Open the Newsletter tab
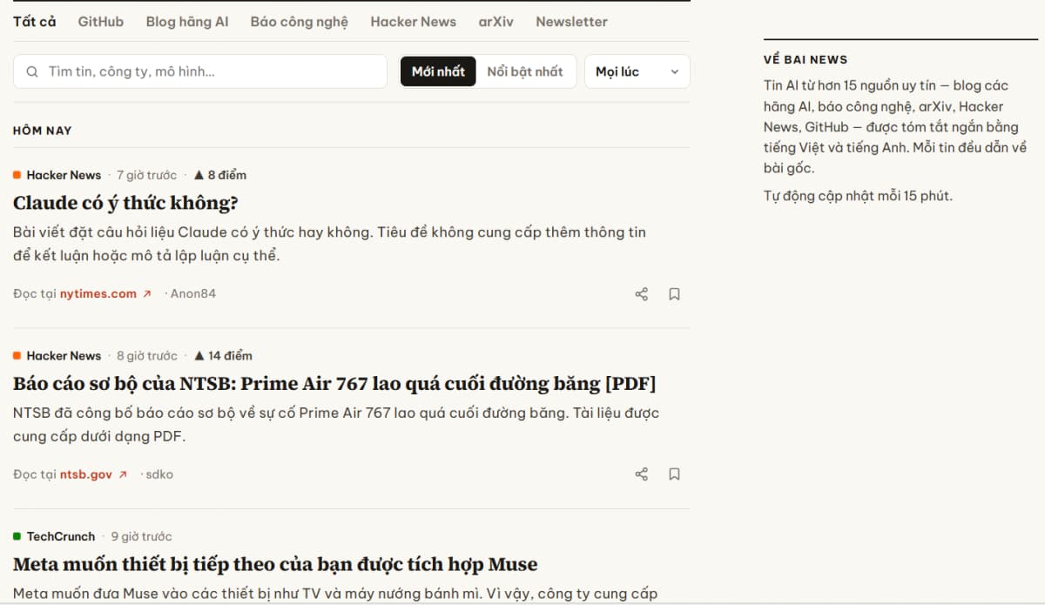 571,21
